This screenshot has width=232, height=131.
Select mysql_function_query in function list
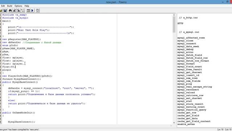tap(192, 110)
